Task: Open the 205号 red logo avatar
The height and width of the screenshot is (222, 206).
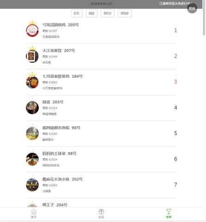Action: click(32, 31)
